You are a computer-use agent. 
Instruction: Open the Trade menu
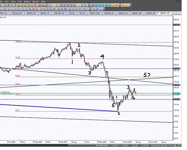coord(13,1)
